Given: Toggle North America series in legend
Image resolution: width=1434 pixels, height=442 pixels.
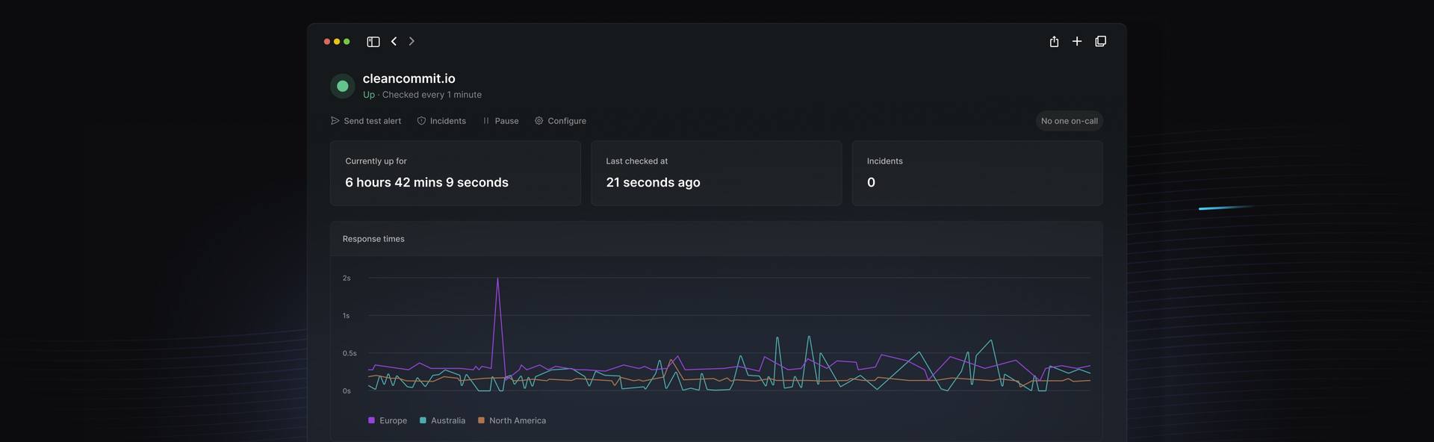Looking at the screenshot, I should point(512,421).
